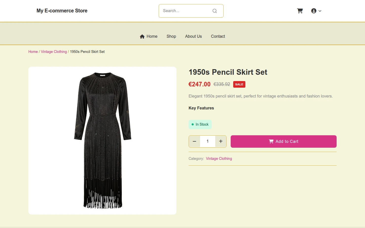Click the Home breadcrumb link
This screenshot has height=228, width=365.
[33, 52]
